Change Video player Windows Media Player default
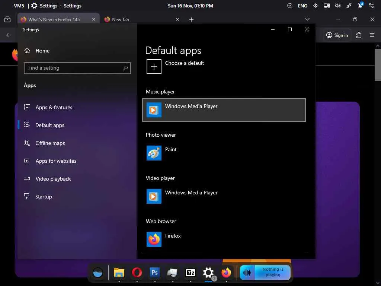This screenshot has height=286, width=381. coord(224,196)
